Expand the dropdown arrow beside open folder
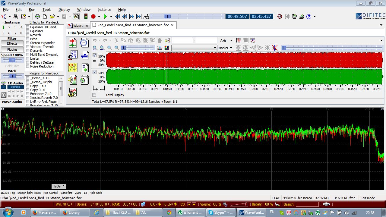The image size is (386, 217). [58, 17]
